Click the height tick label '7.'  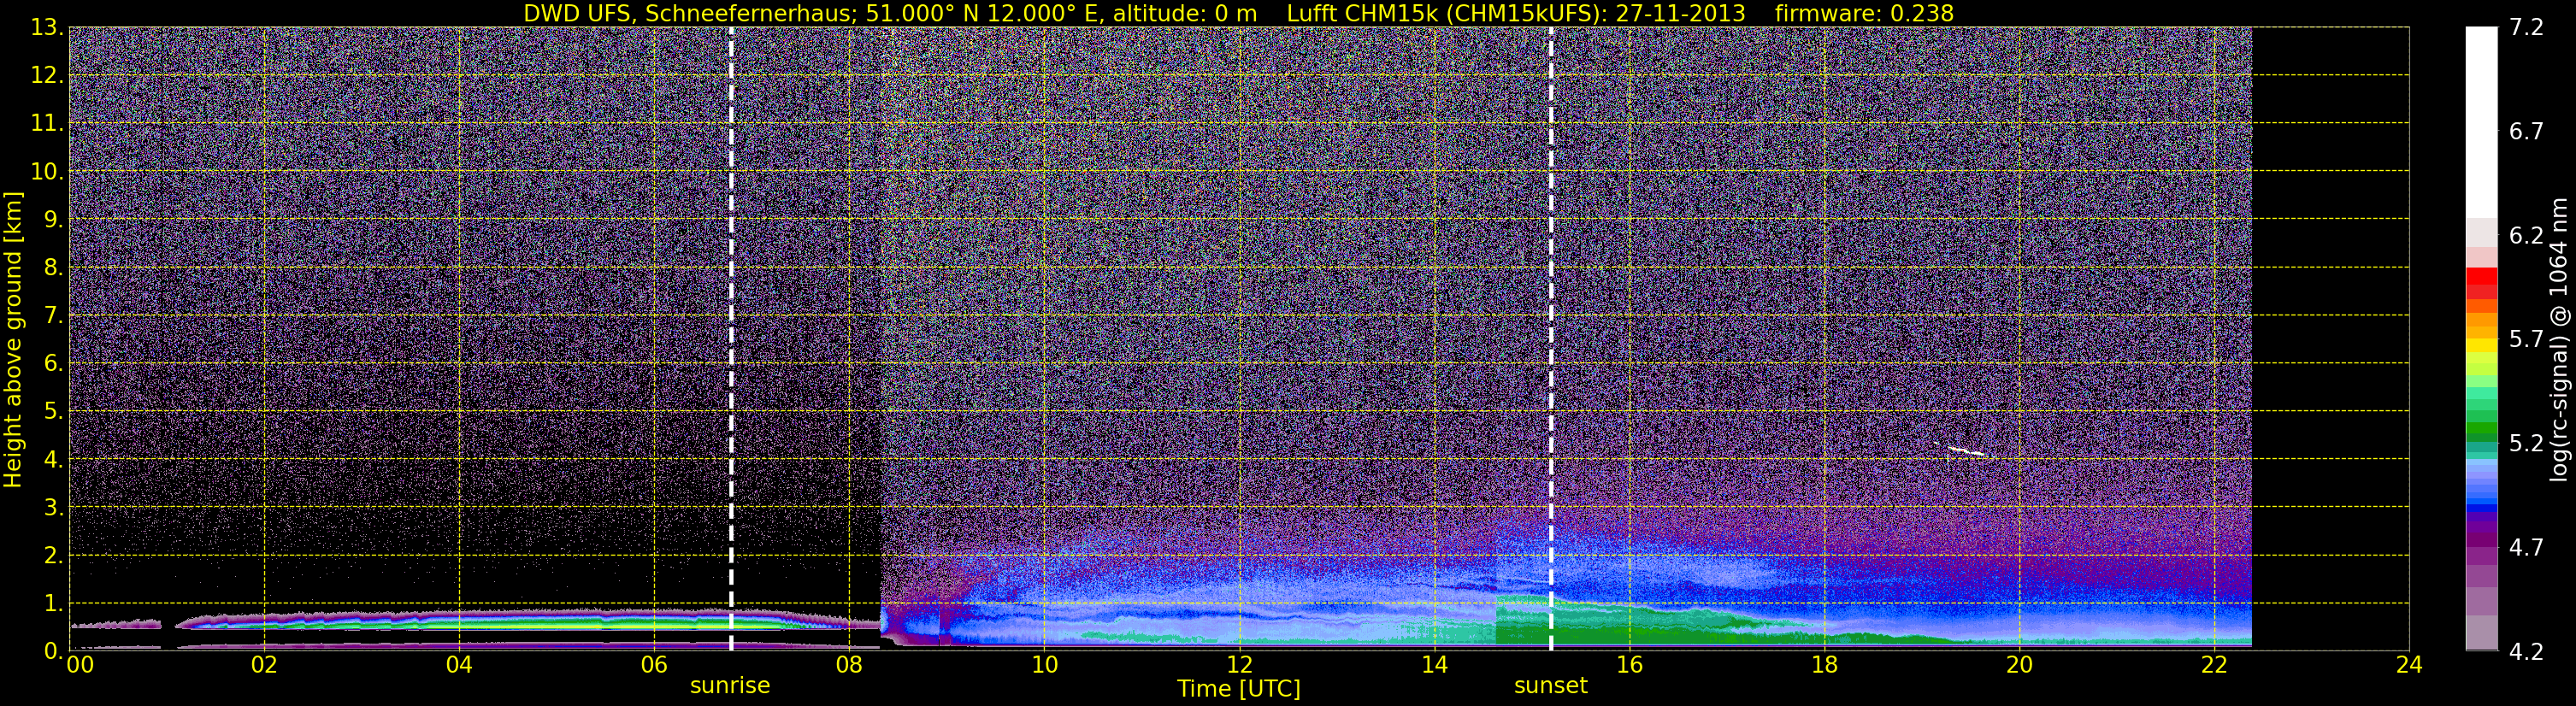click(x=53, y=316)
